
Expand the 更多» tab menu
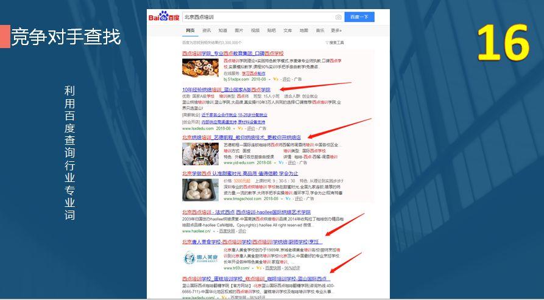click(336, 30)
